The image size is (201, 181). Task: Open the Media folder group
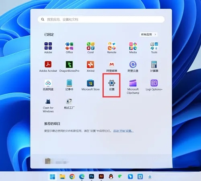133,48
